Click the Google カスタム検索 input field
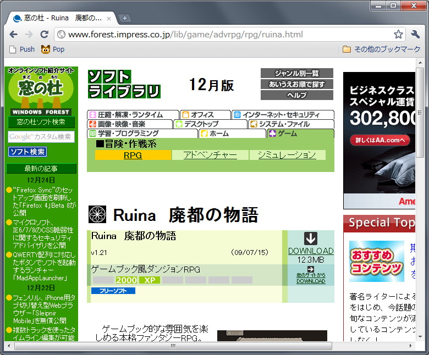This screenshot has width=429, height=355. coord(41,137)
